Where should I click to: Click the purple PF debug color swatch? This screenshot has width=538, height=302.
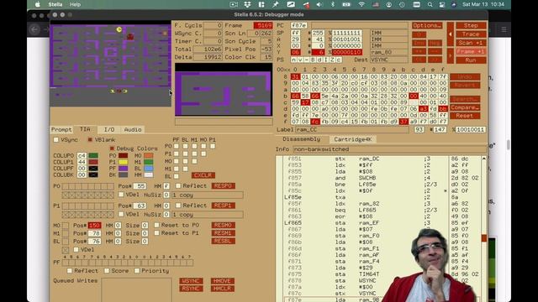[123, 168]
